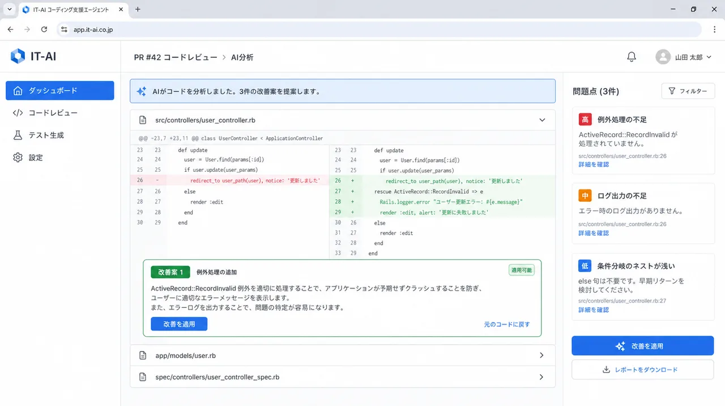This screenshot has width=725, height=406.
Task: Open the browser three-dot menu
Action: click(x=713, y=29)
